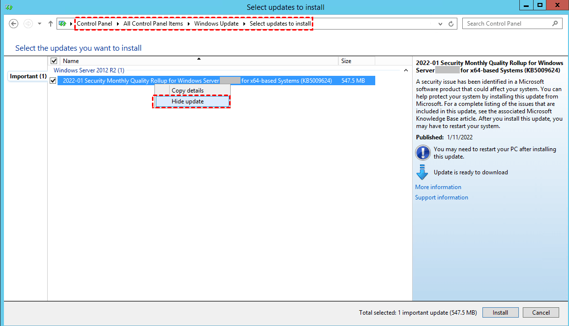Sort the list by the Name column

(x=199, y=61)
